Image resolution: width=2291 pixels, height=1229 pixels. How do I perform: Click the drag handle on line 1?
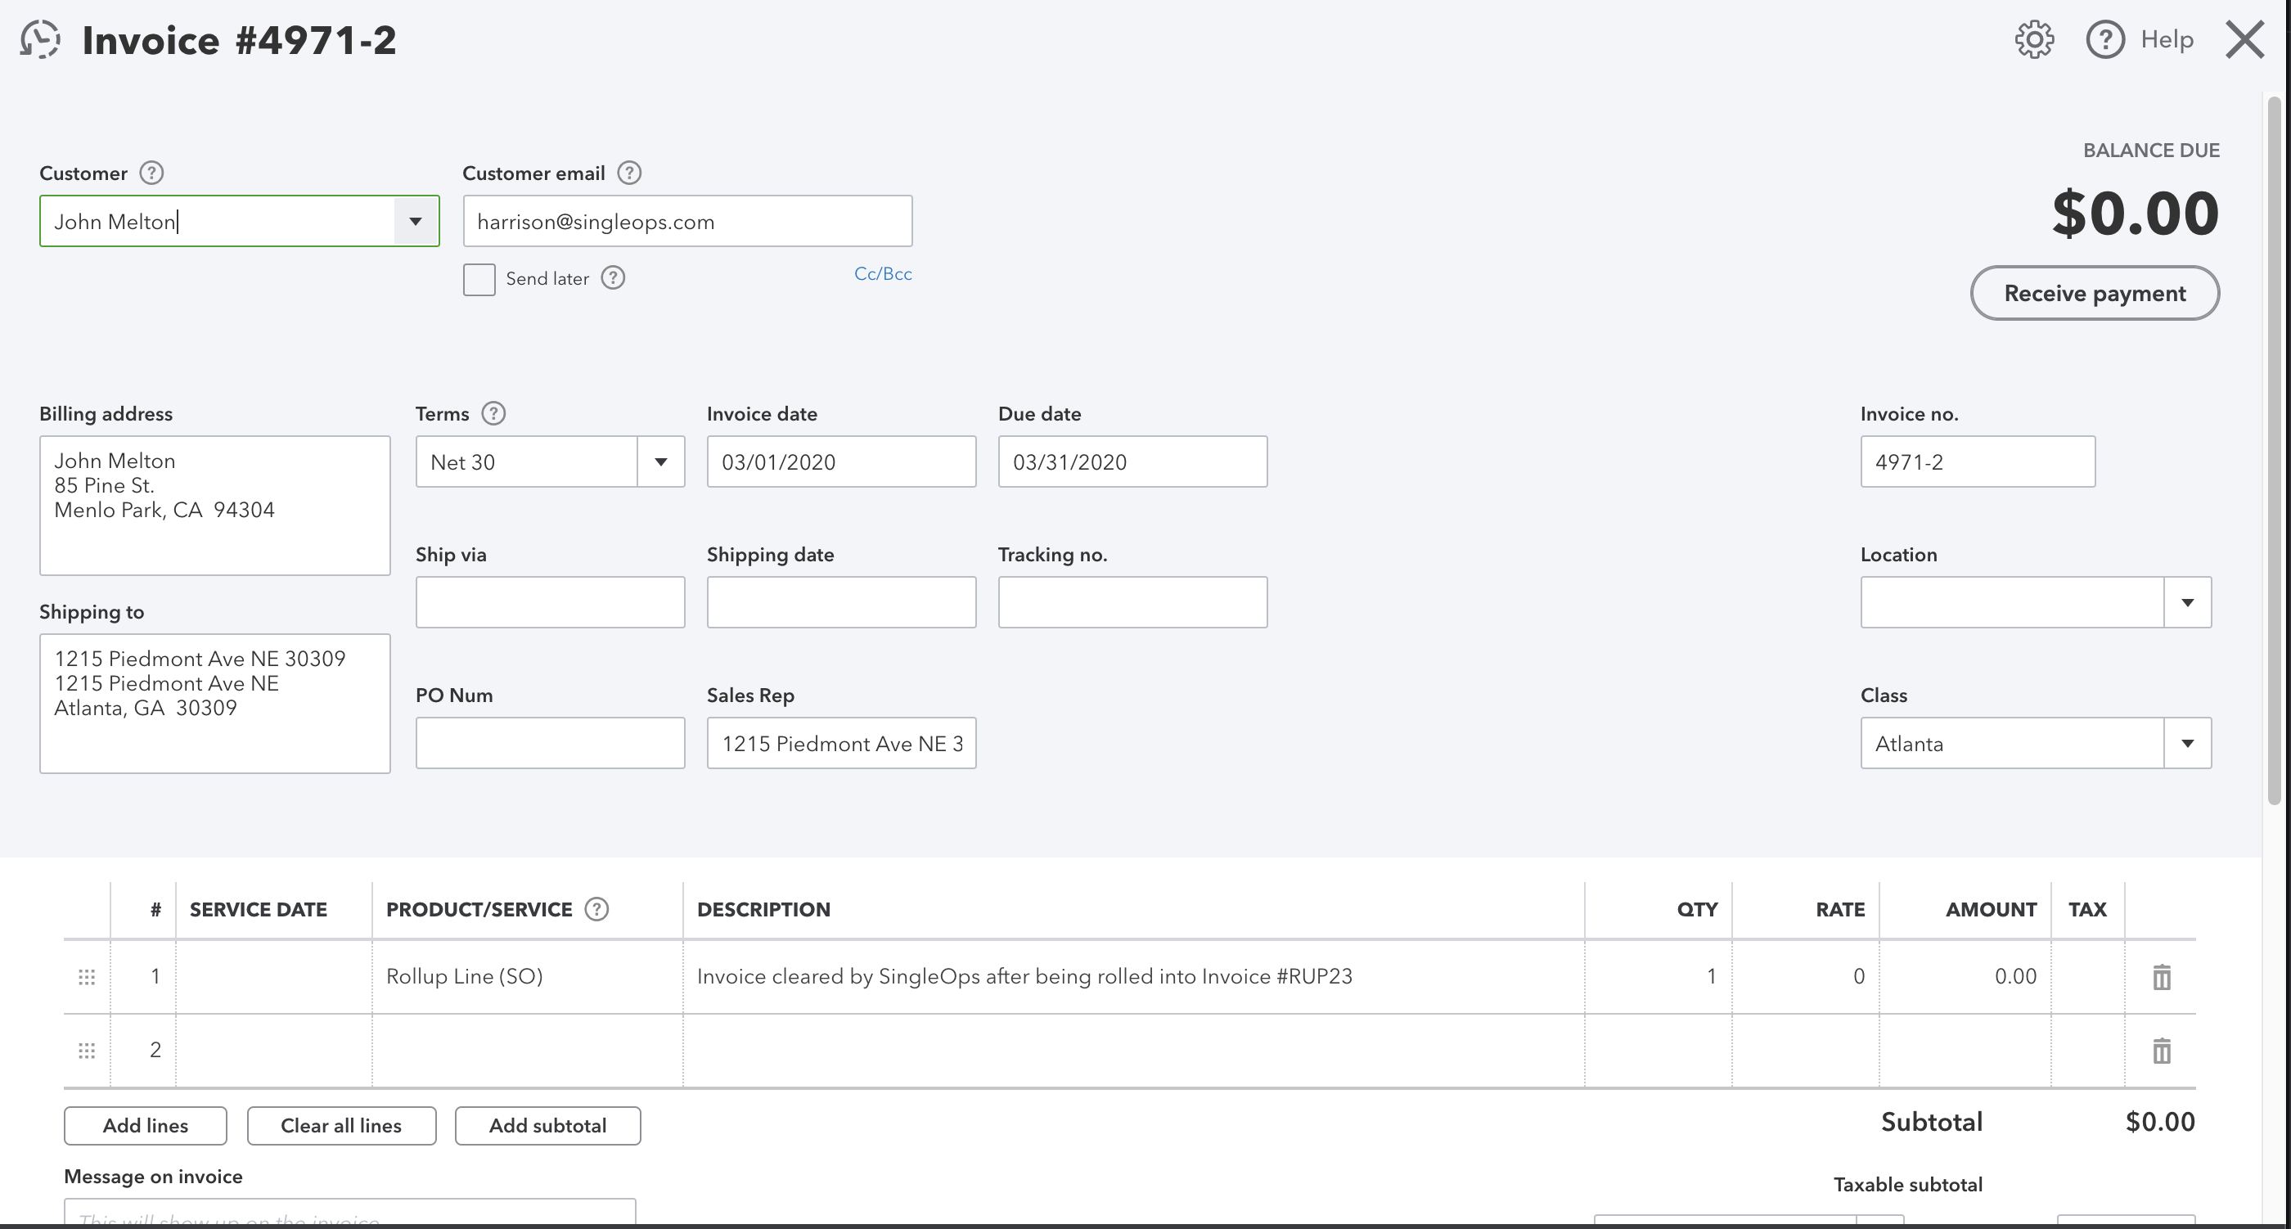(86, 975)
